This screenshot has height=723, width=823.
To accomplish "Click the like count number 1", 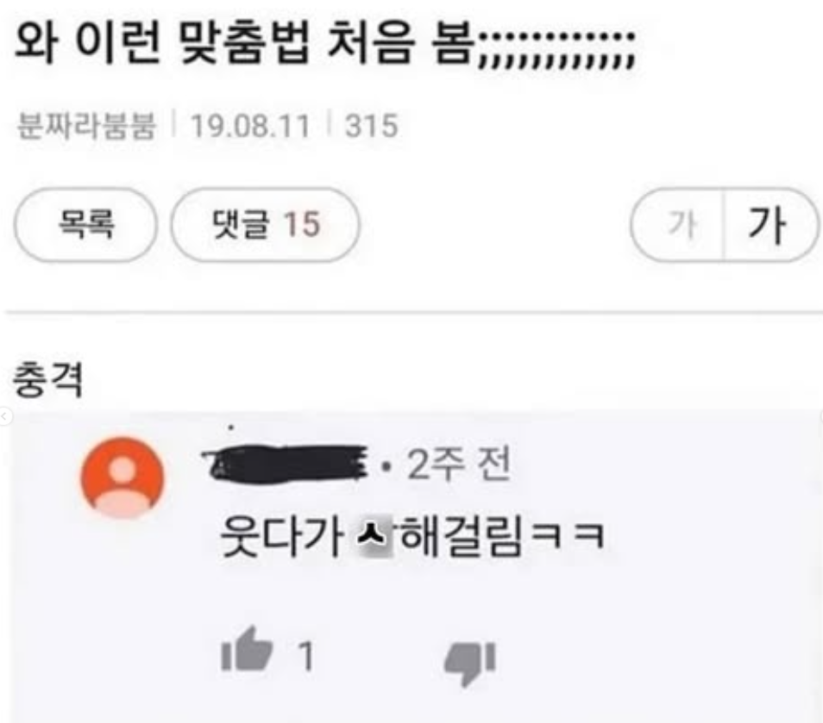I will pos(306,656).
